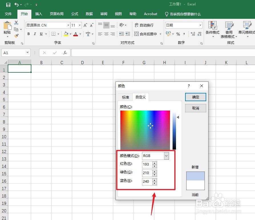Click the Undo arrow icon
255x220 pixels.
click(x=17, y=5)
